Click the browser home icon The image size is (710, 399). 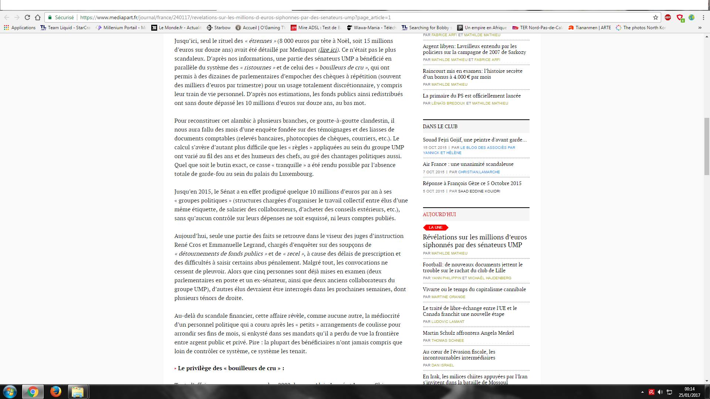point(38,17)
